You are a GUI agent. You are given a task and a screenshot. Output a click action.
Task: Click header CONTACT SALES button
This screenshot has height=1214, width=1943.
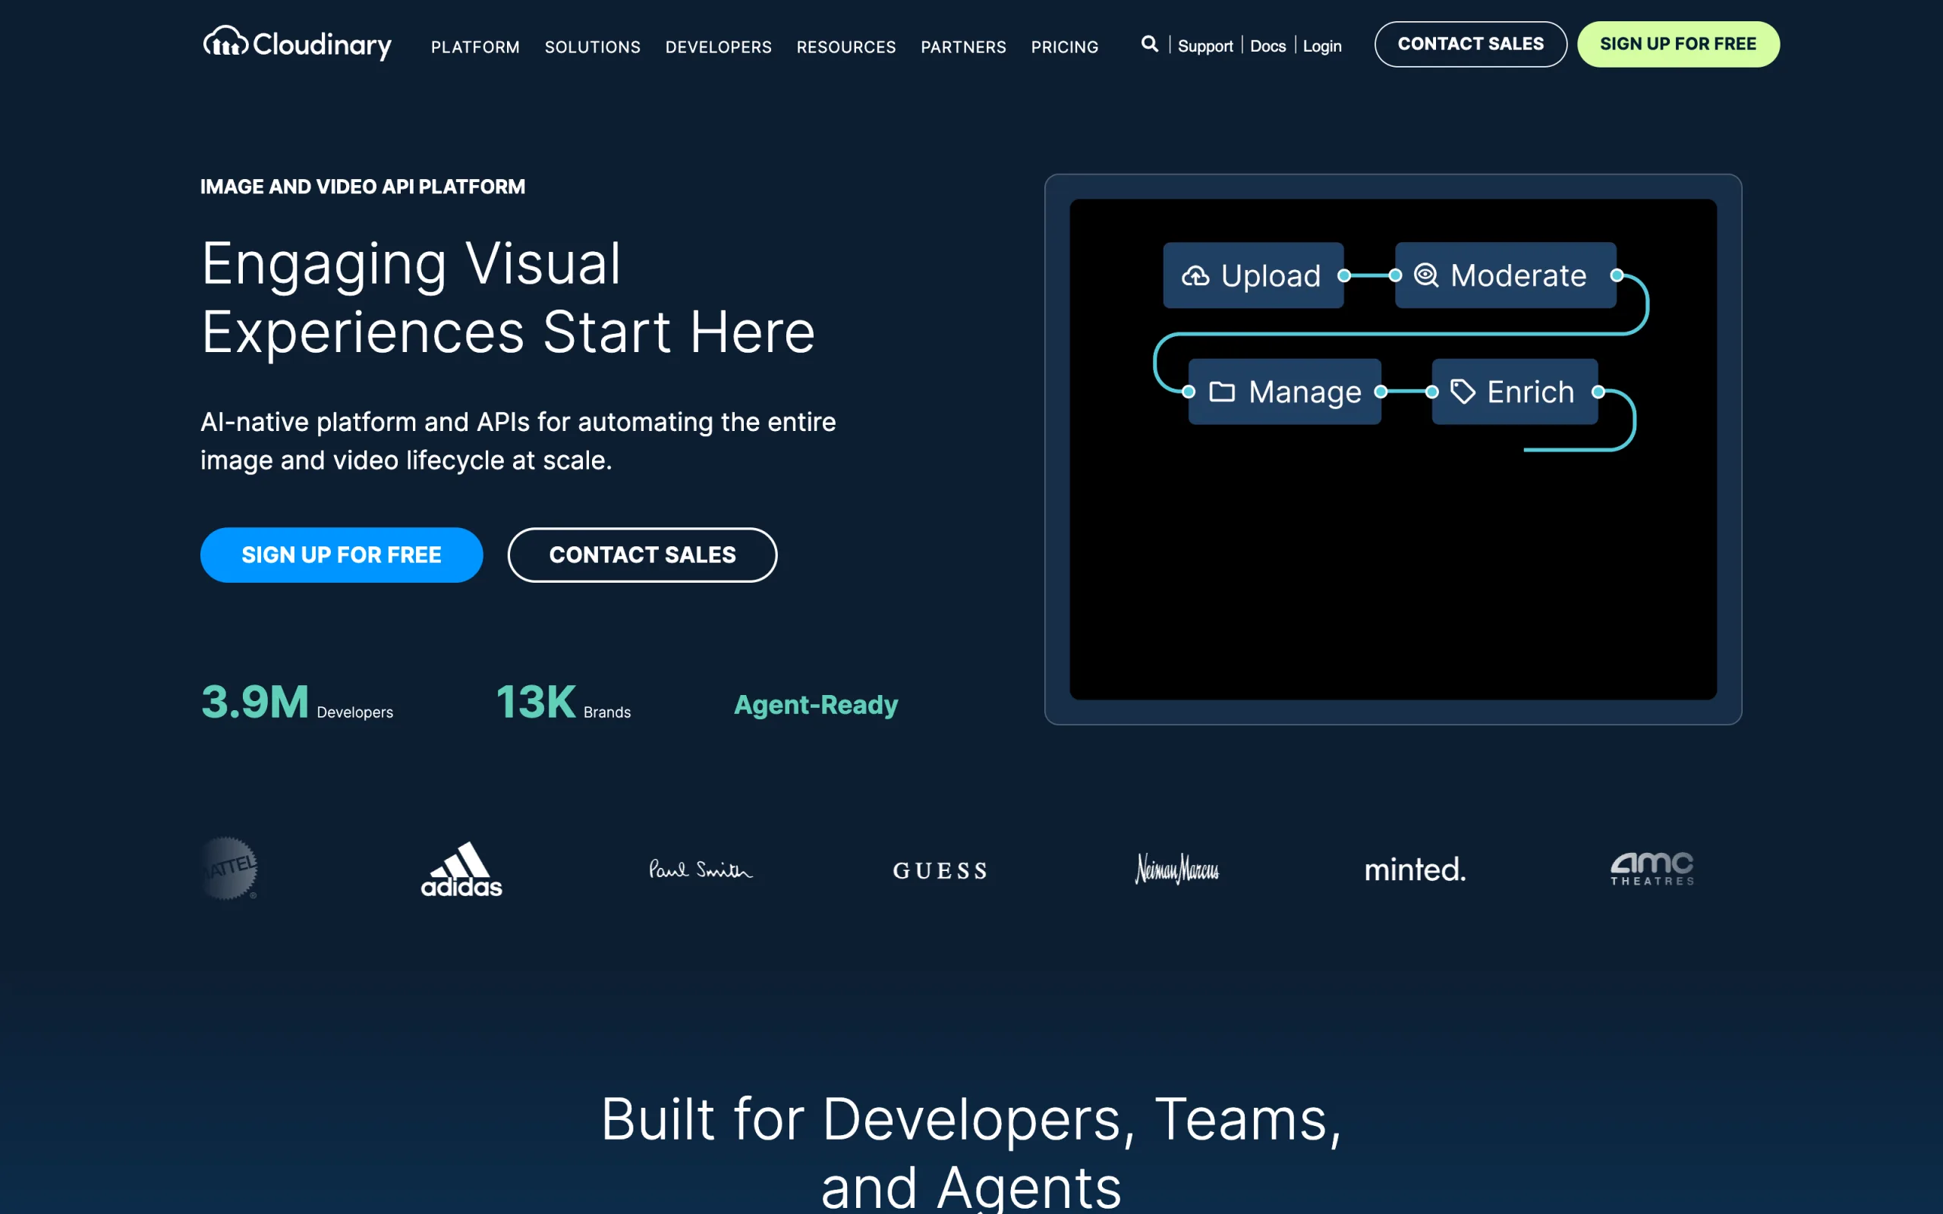click(1470, 44)
